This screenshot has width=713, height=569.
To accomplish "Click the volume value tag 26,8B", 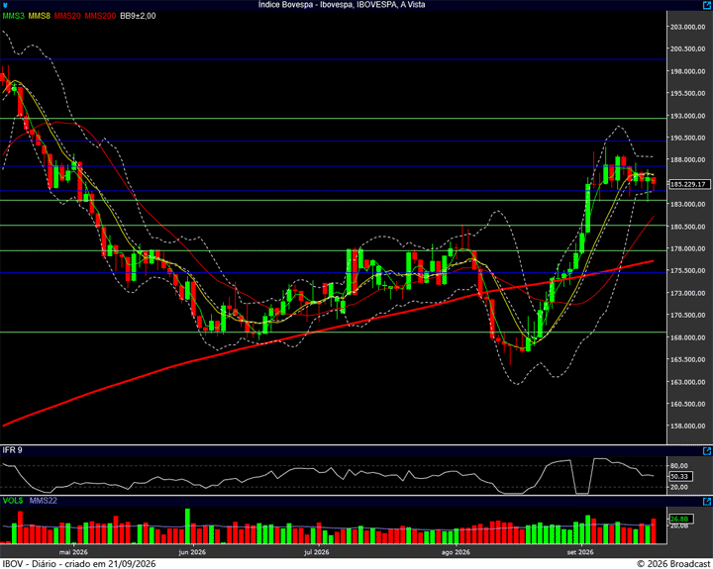I will pos(680,519).
